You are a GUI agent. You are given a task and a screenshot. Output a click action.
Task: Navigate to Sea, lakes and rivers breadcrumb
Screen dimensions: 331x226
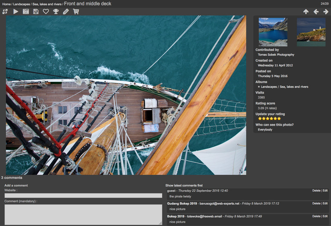pos(47,4)
